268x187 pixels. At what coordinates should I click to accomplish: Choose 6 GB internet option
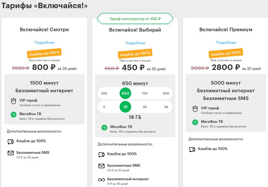tap(104, 107)
